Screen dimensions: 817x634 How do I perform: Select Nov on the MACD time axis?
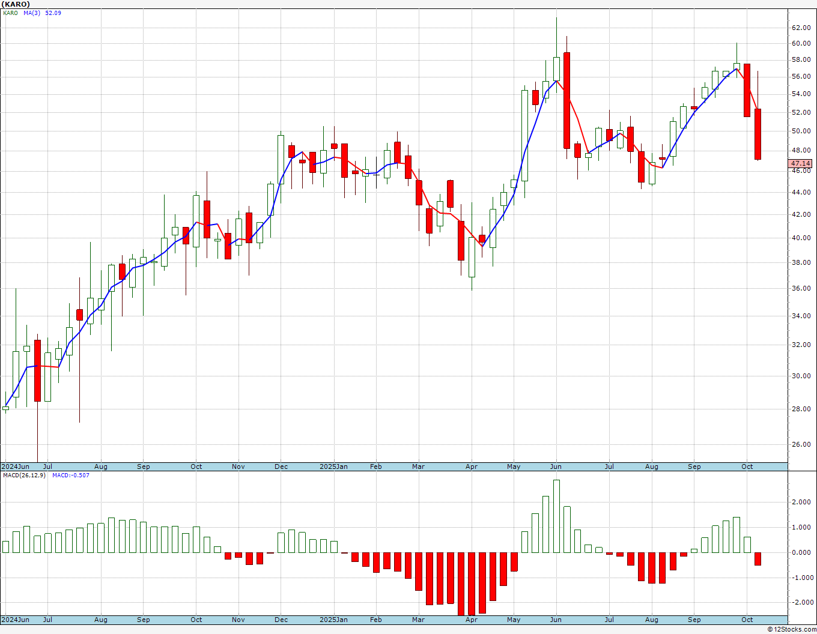(238, 620)
